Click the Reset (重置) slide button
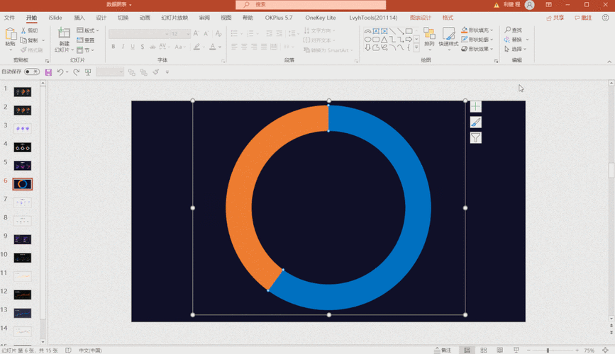The image size is (615, 354). click(x=86, y=40)
